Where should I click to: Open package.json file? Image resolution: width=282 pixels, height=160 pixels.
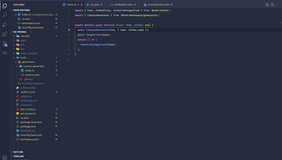[x=28, y=127]
